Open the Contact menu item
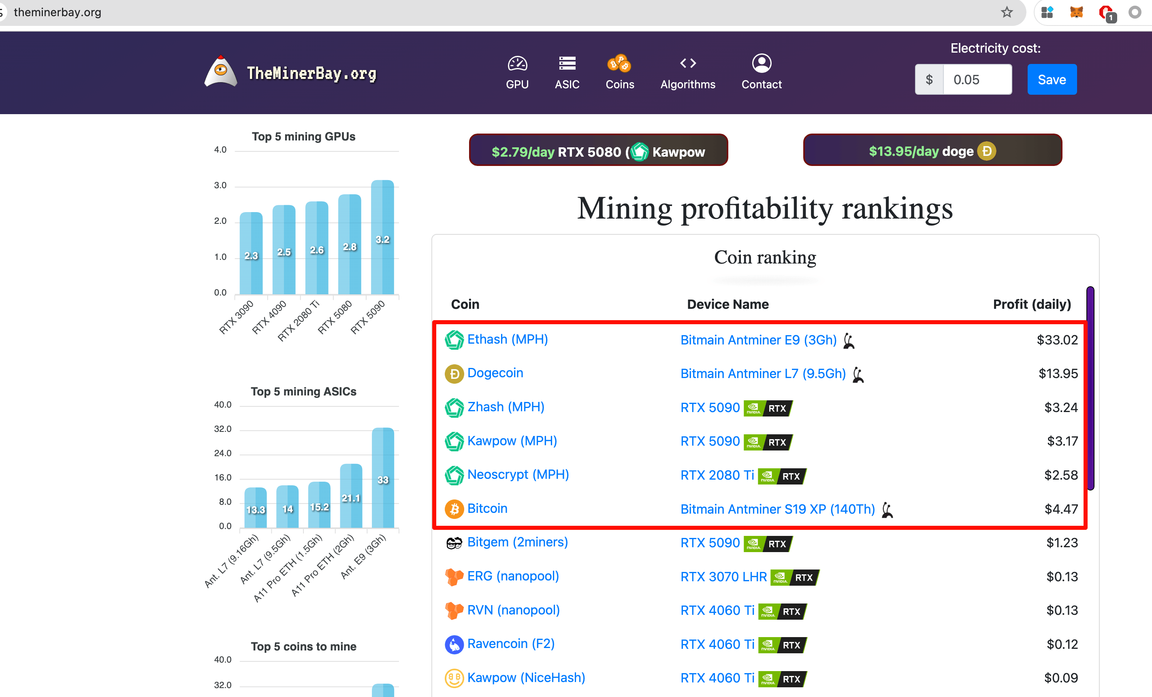 [761, 73]
